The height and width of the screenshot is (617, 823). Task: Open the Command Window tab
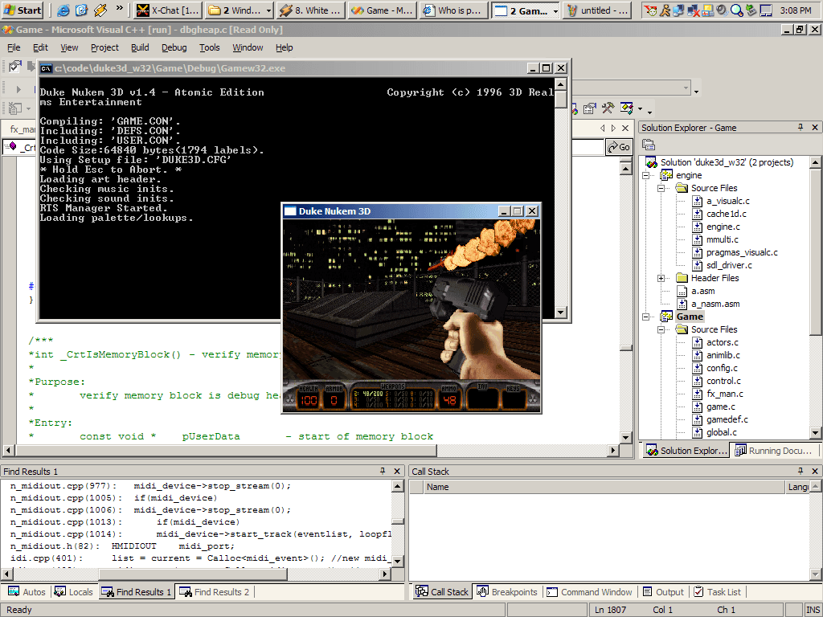(x=589, y=592)
